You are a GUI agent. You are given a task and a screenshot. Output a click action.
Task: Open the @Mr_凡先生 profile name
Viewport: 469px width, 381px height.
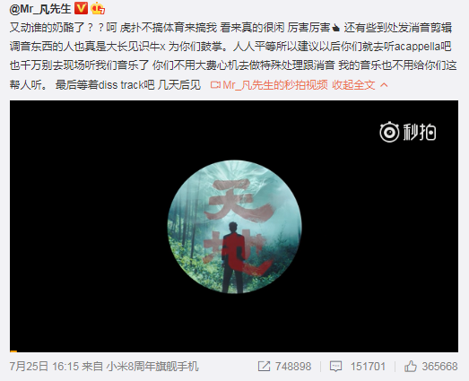coord(40,9)
